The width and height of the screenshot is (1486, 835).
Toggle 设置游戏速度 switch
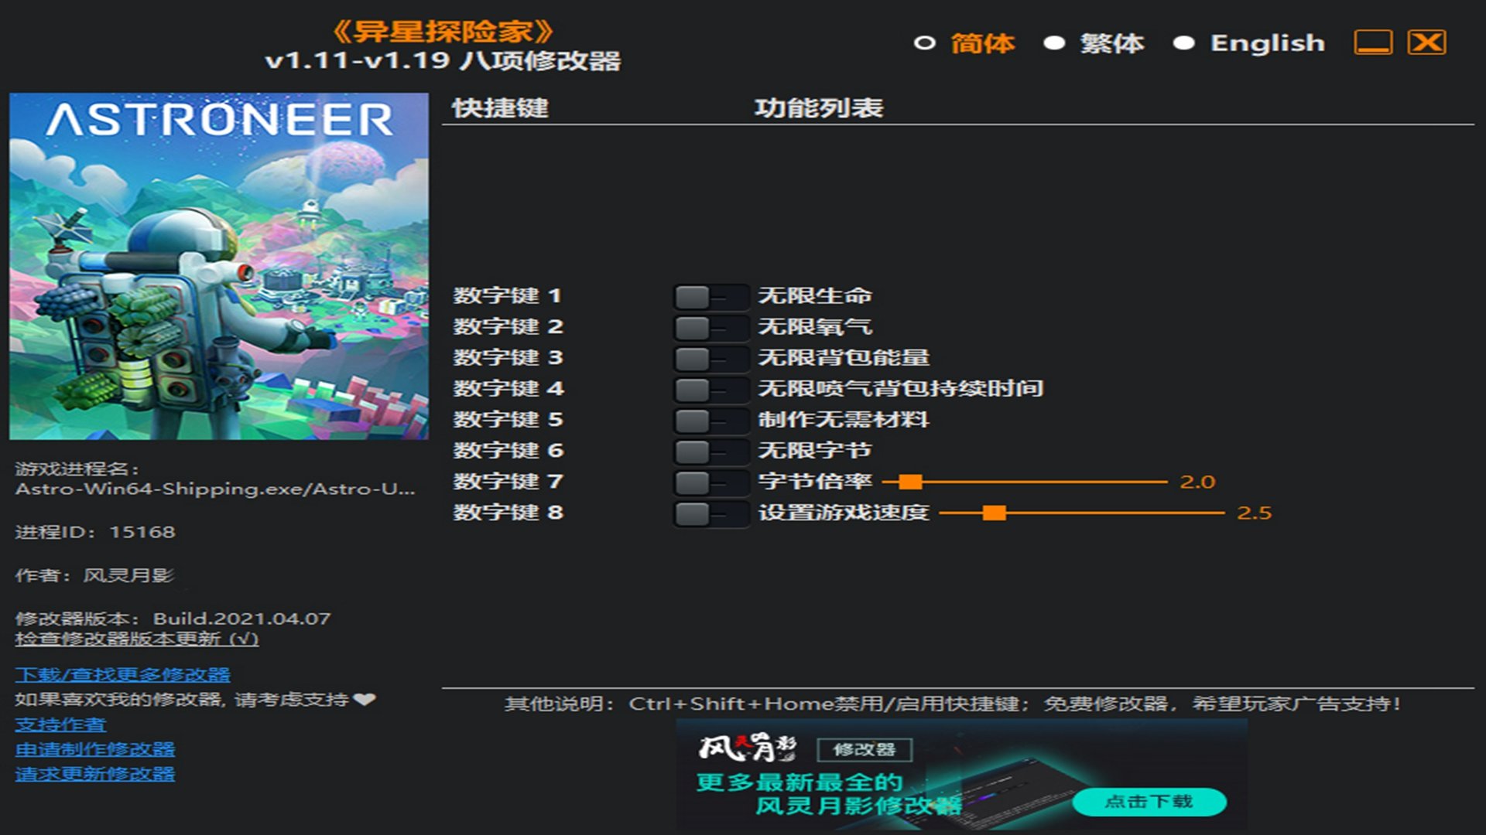710,513
